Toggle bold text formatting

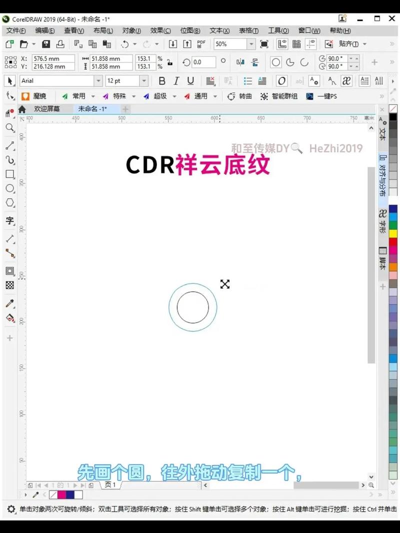[161, 80]
